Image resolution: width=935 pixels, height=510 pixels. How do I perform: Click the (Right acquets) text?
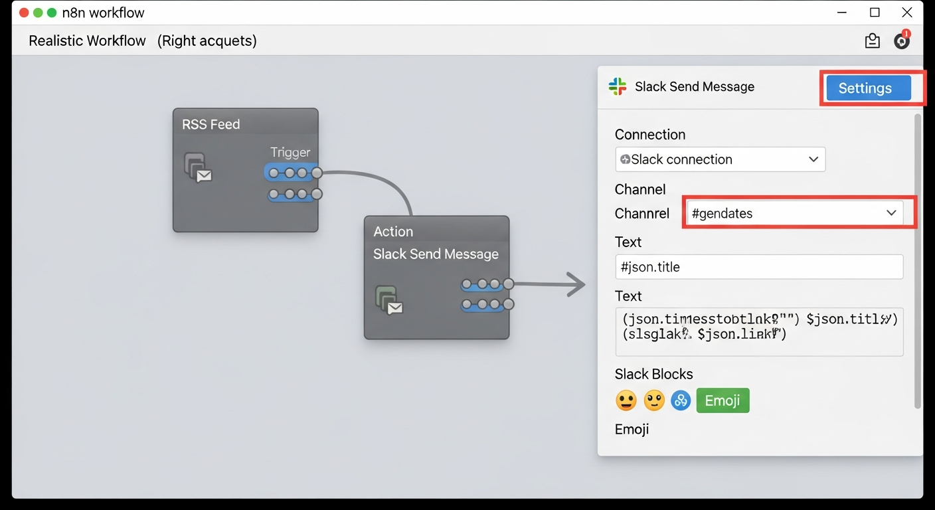[207, 41]
